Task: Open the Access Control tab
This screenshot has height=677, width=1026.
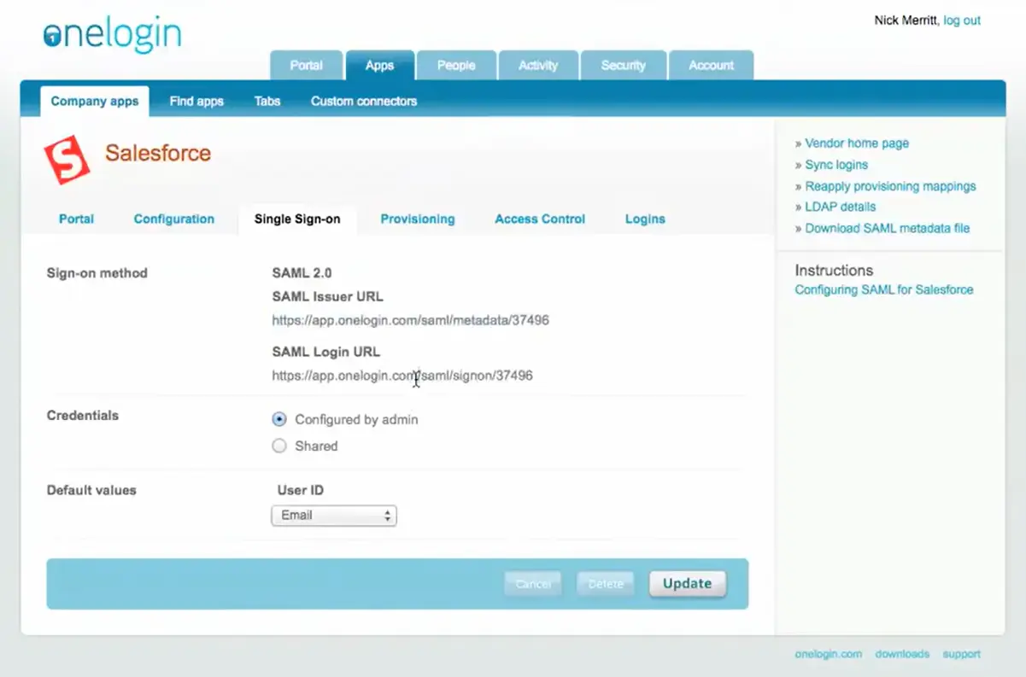Action: tap(539, 219)
